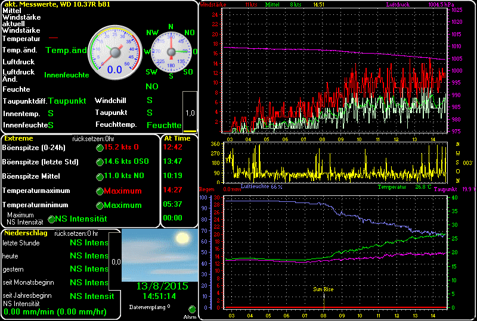Click the Sun Rise marker on graph
Screen dimensions: 477x321
pyautogui.click(x=323, y=289)
